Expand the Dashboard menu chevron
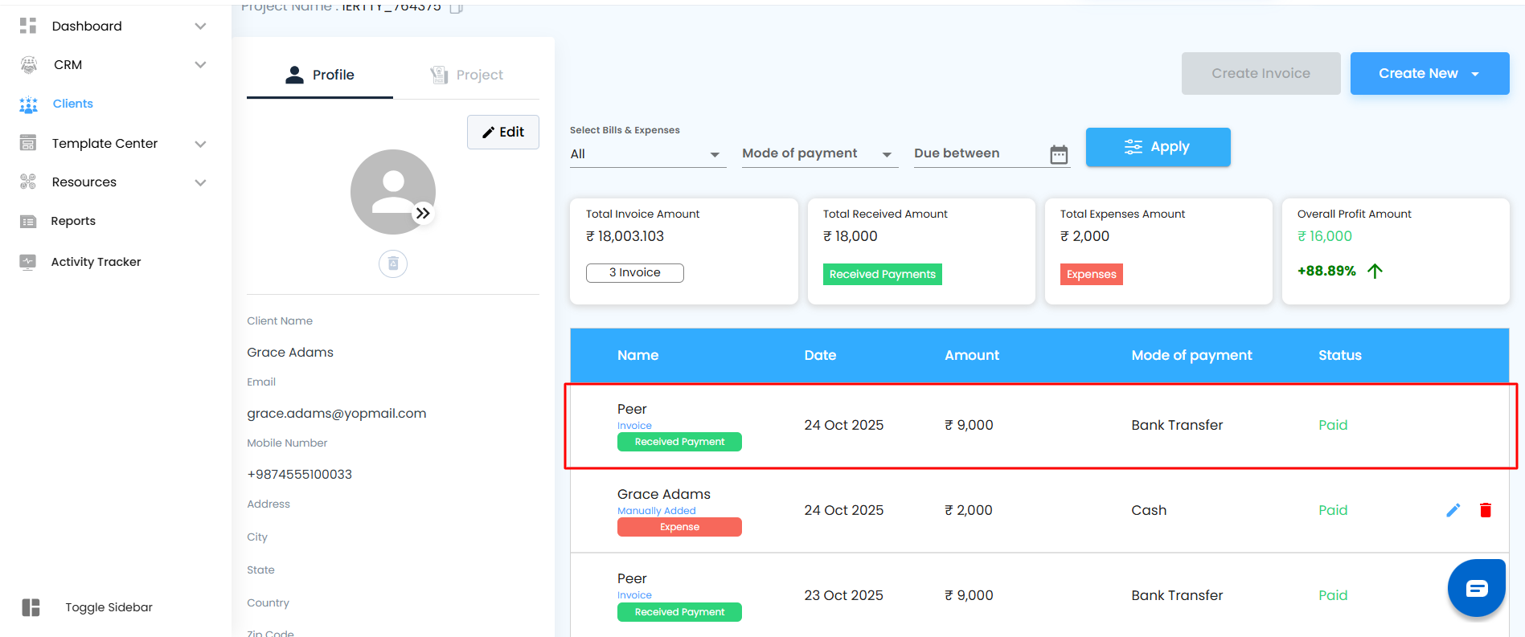1525x637 pixels. point(200,27)
